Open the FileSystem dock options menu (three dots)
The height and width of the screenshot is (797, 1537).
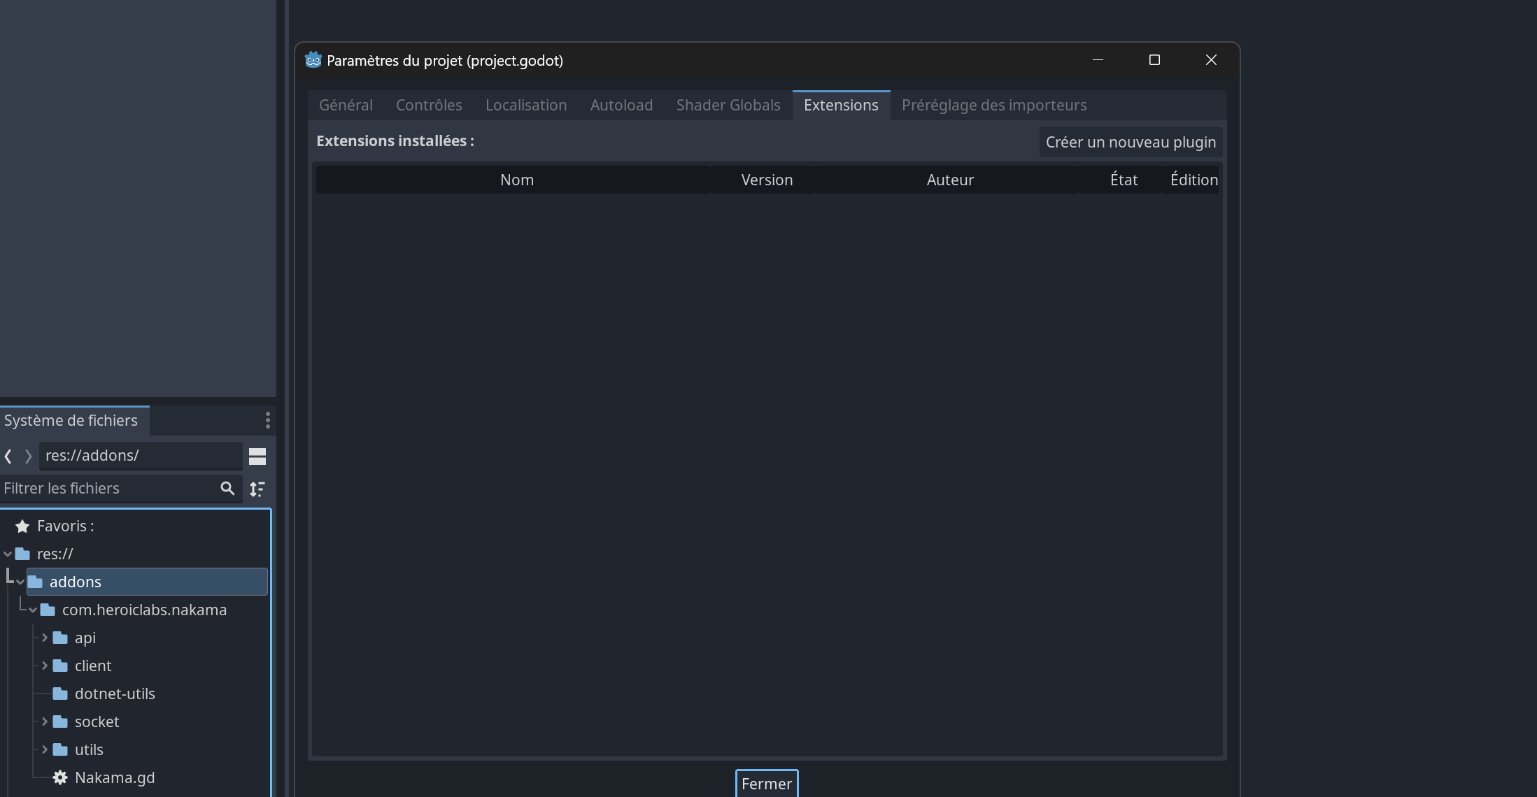point(267,420)
